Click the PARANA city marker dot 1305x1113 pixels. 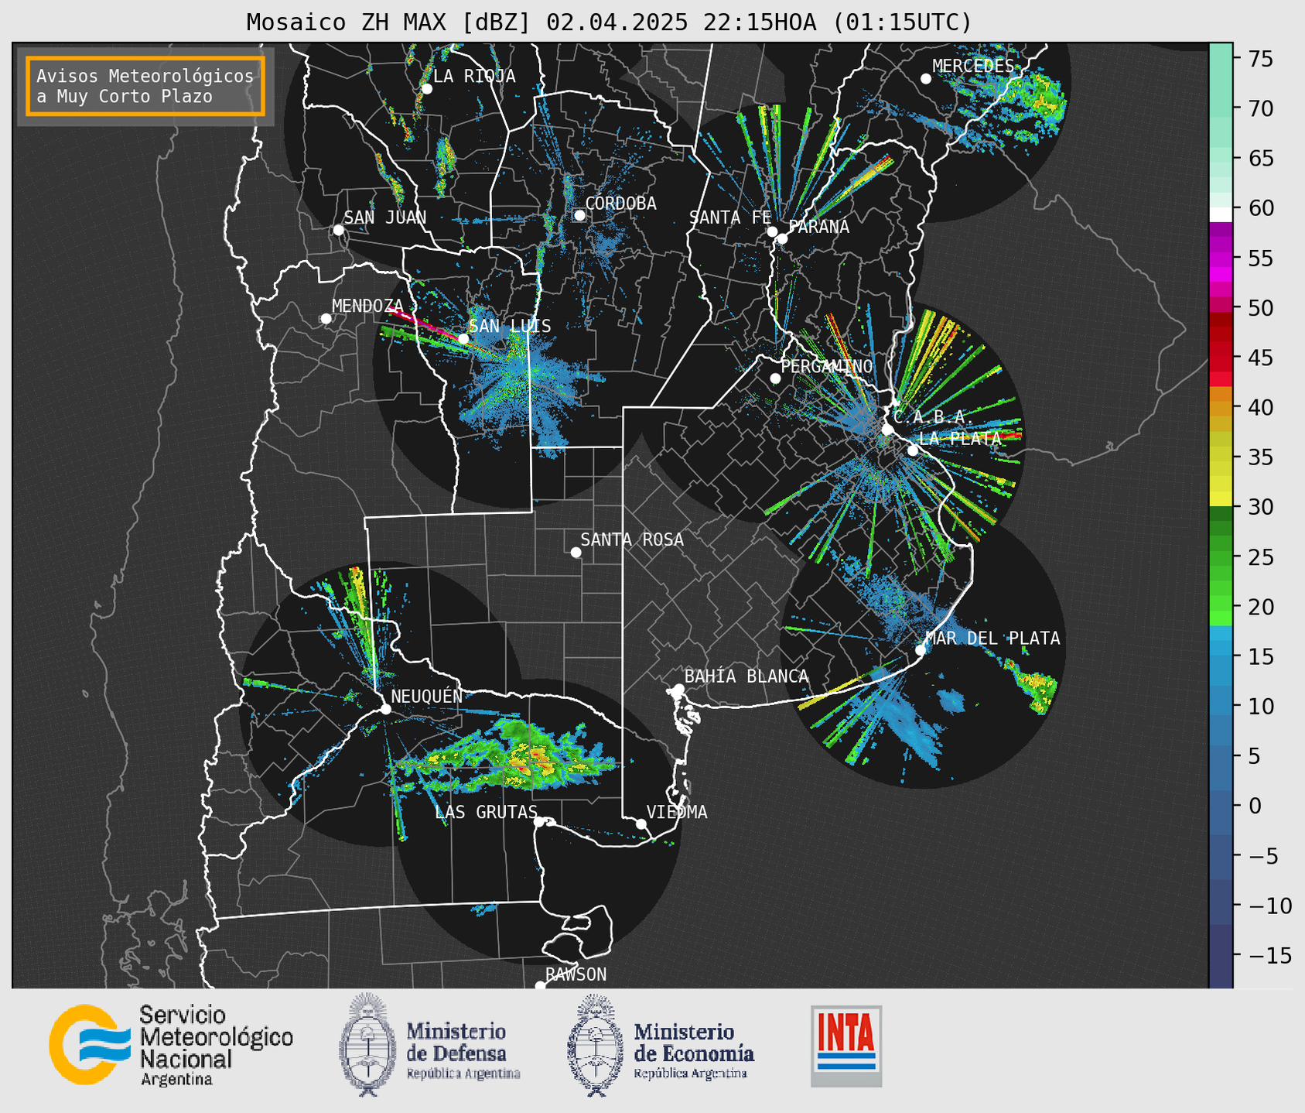[x=782, y=238]
